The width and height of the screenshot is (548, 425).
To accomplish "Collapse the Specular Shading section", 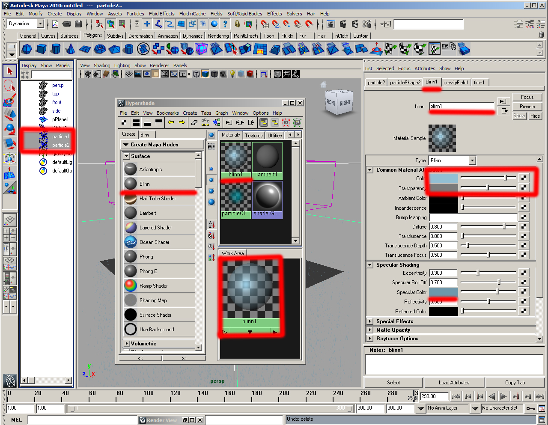I will tap(370, 265).
